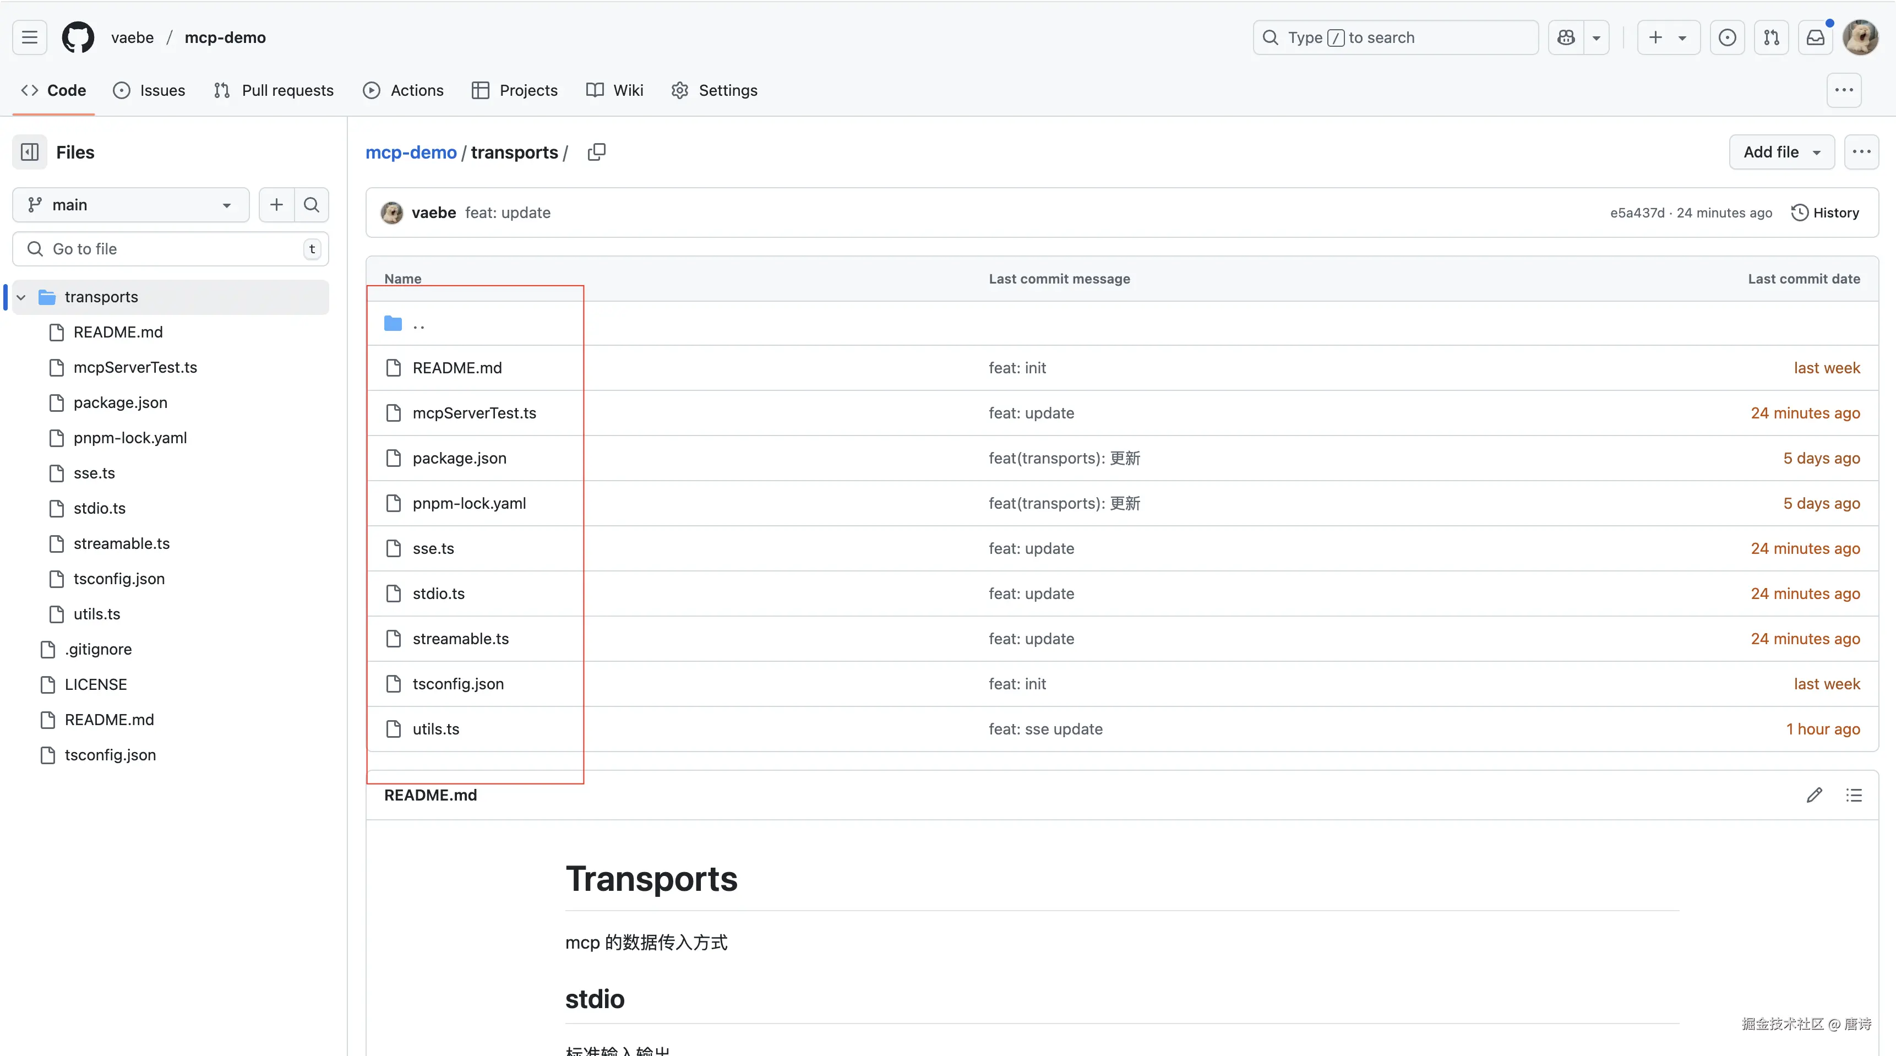1896x1056 pixels.
Task: Open the notifications inbox icon
Action: coord(1815,37)
